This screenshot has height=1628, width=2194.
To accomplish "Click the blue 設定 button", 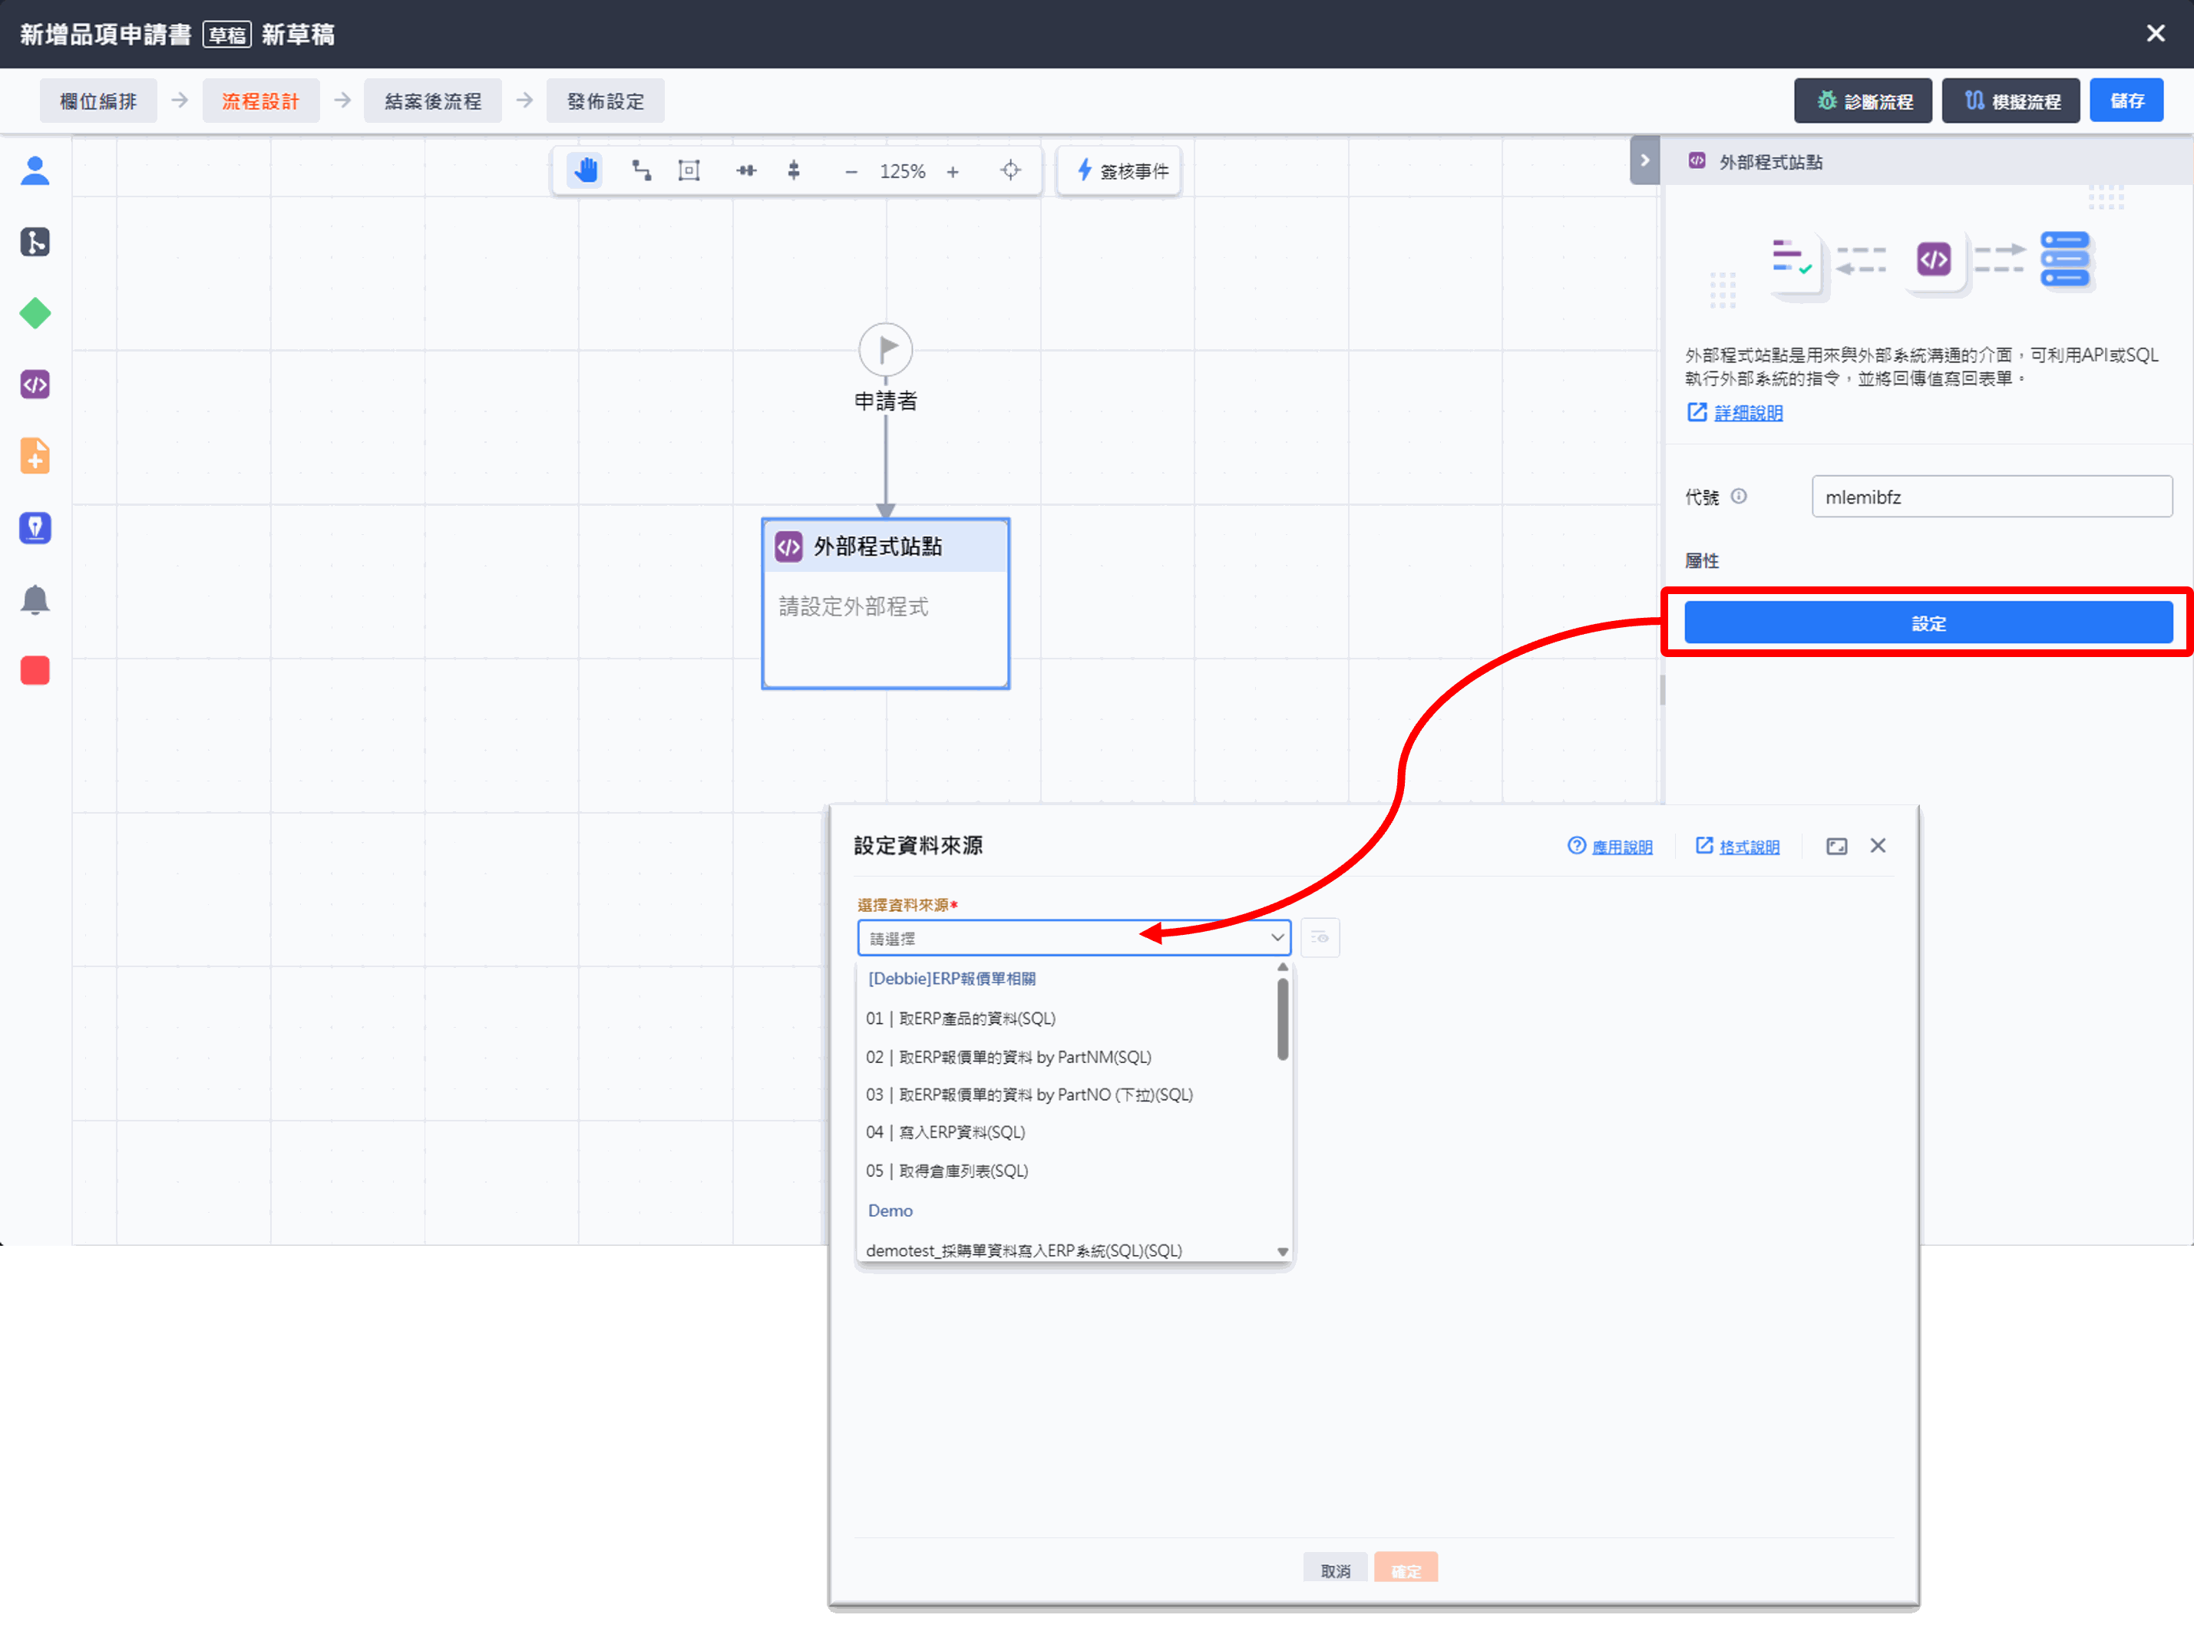I will (1928, 622).
